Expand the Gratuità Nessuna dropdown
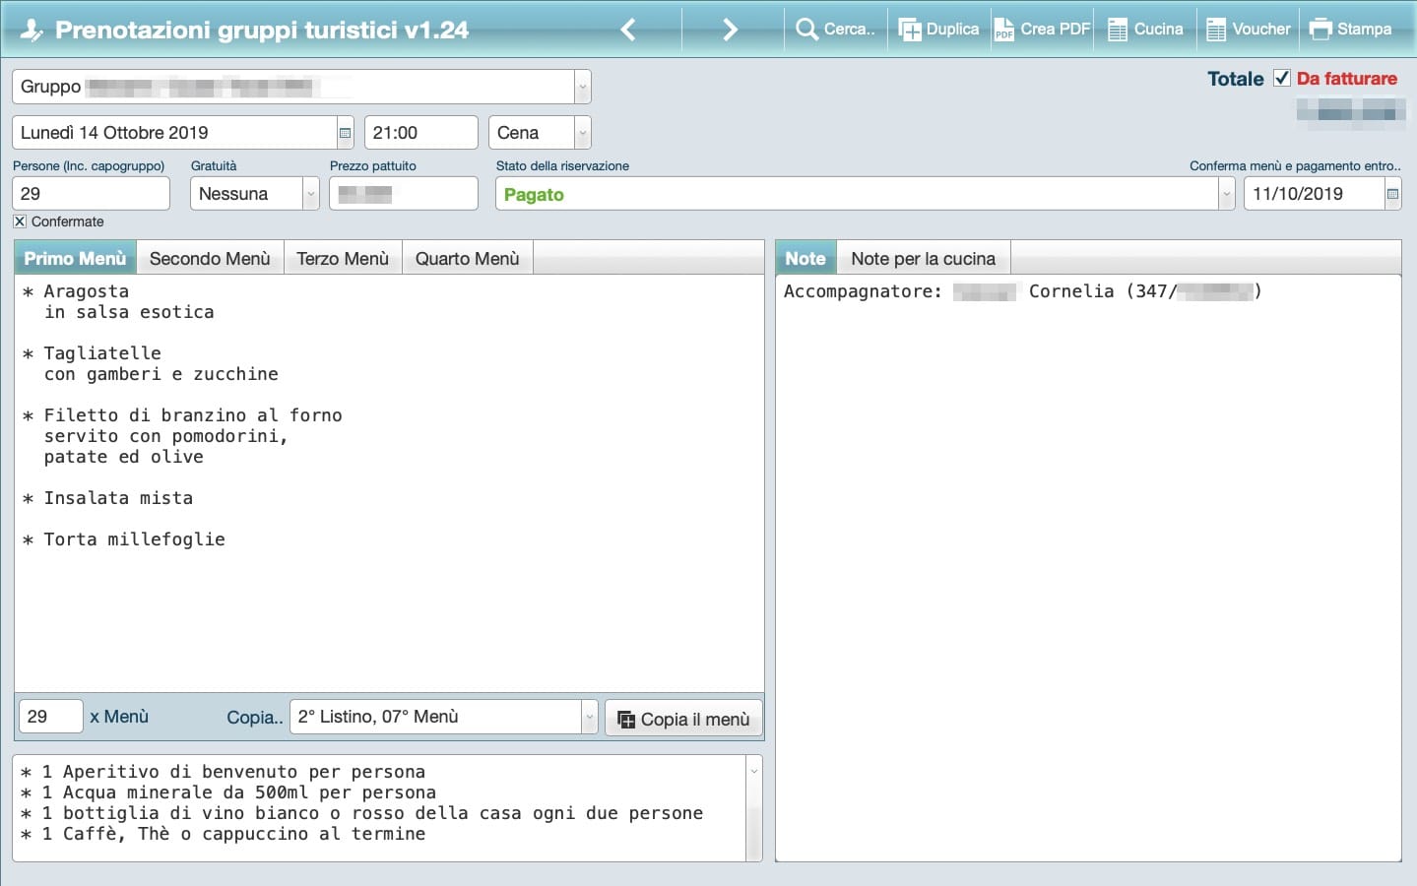1417x886 pixels. tap(310, 194)
